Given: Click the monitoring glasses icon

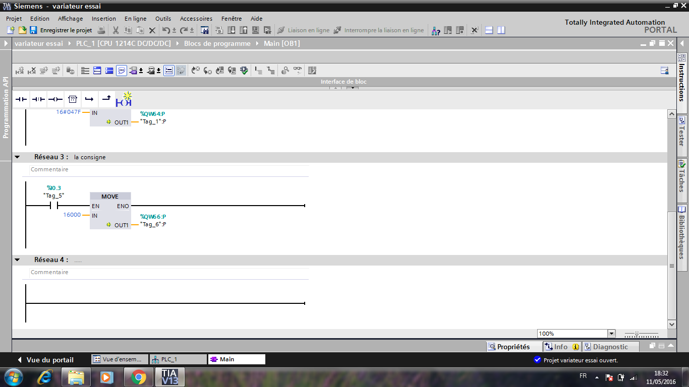Looking at the screenshot, I should (298, 71).
